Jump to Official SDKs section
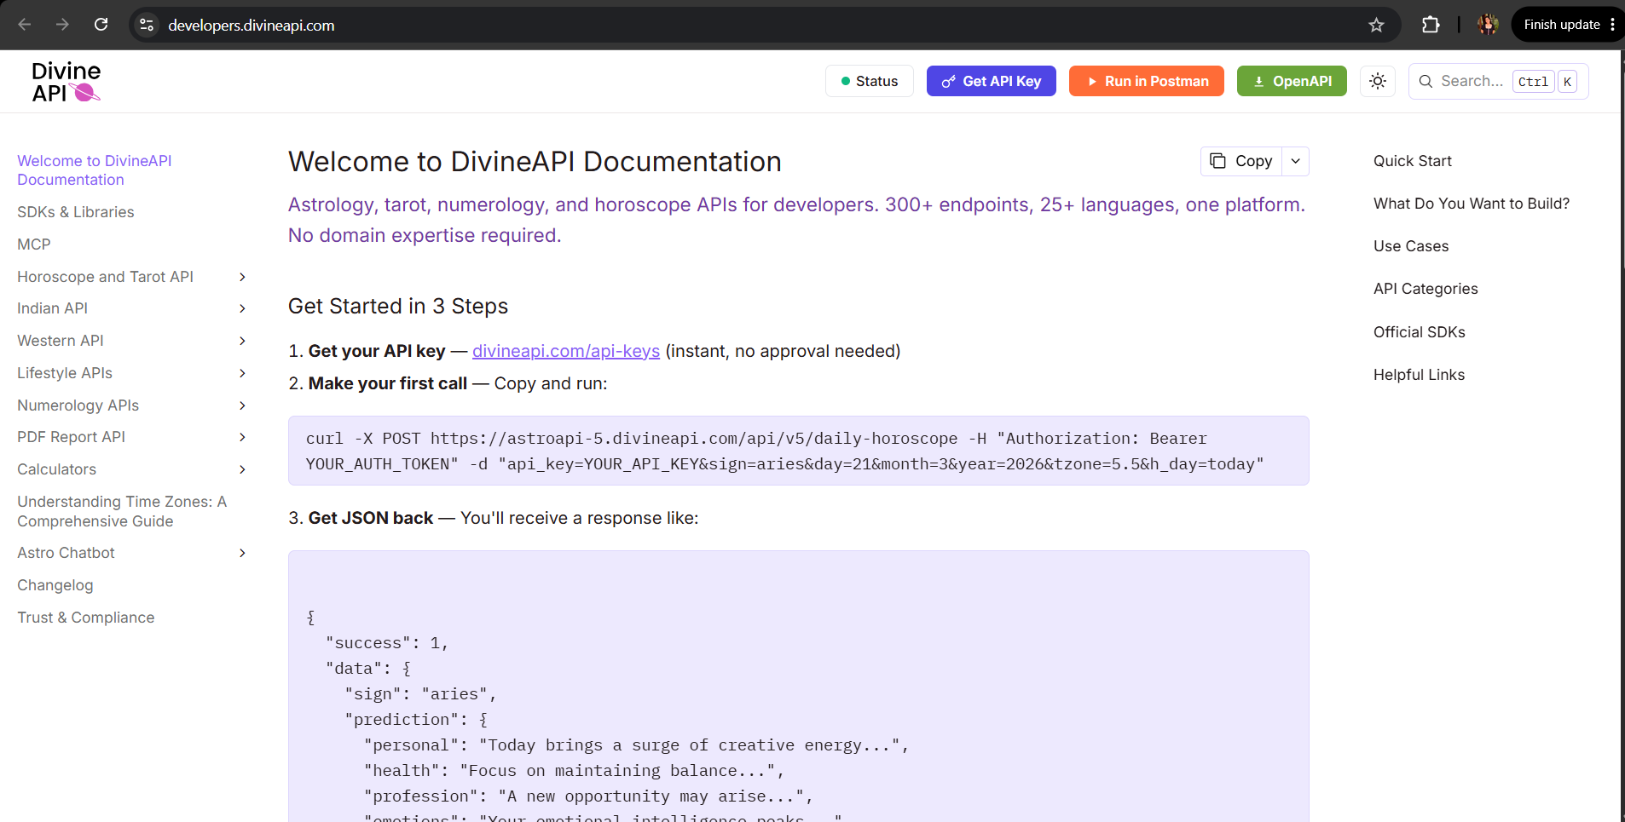Screen dimensions: 1625x822 1420,332
